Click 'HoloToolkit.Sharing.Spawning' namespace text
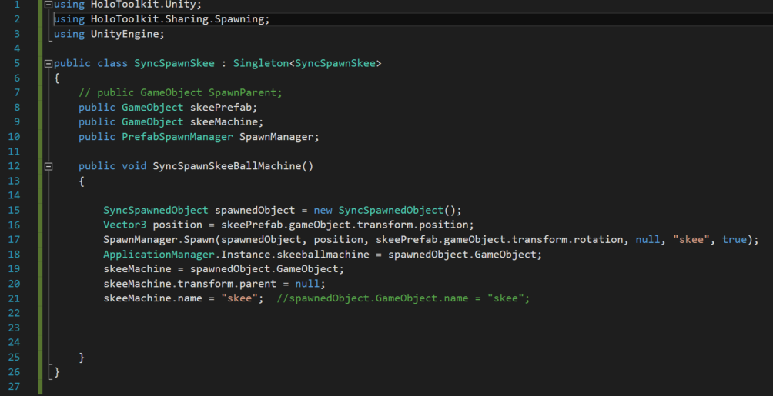The image size is (773, 396). (x=178, y=19)
